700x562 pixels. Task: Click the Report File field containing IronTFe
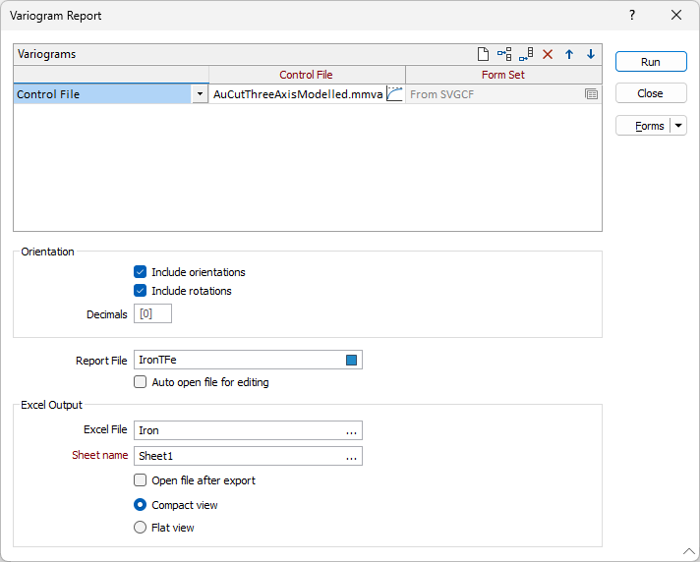click(x=248, y=360)
